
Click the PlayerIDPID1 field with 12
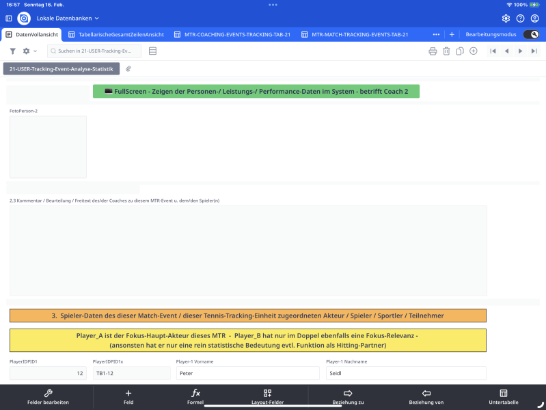(48, 373)
